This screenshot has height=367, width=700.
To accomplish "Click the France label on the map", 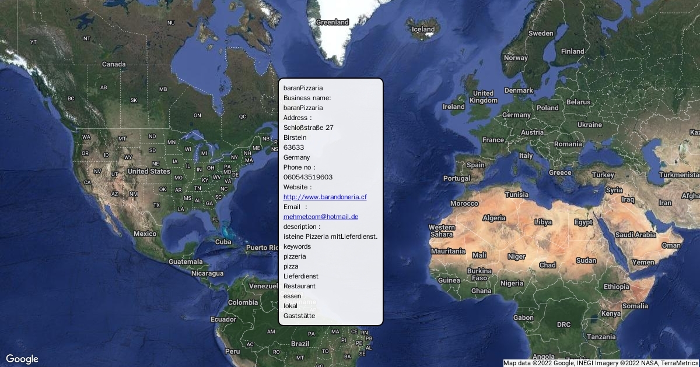I will 493,140.
